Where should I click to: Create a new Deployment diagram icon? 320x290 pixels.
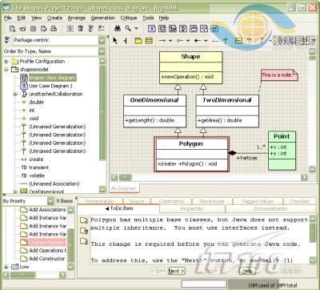[214, 28]
